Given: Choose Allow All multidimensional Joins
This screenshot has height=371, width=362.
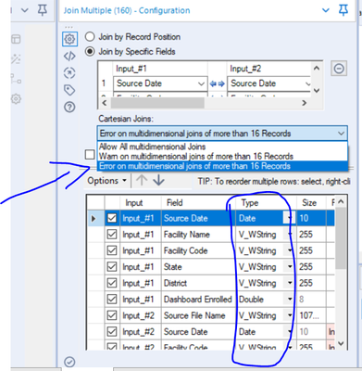Looking at the screenshot, I should (222, 147).
